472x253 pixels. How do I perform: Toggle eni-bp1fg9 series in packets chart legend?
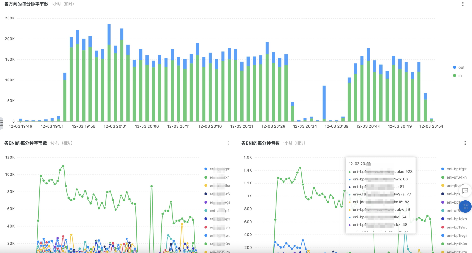(x=454, y=169)
